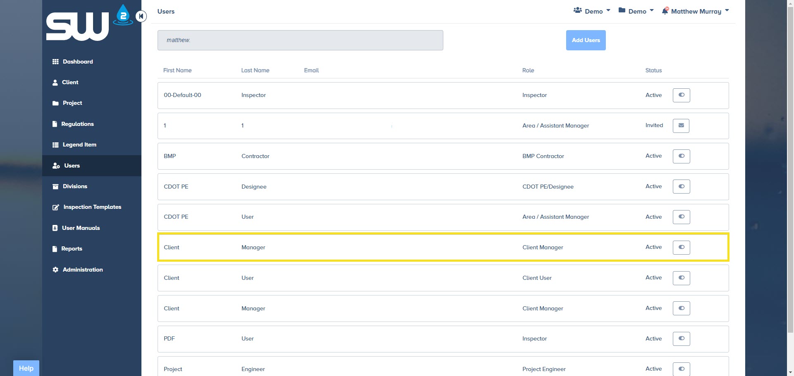Viewport: 794px width, 376px height.
Task: Open the Demo client group dropdown
Action: point(592,11)
